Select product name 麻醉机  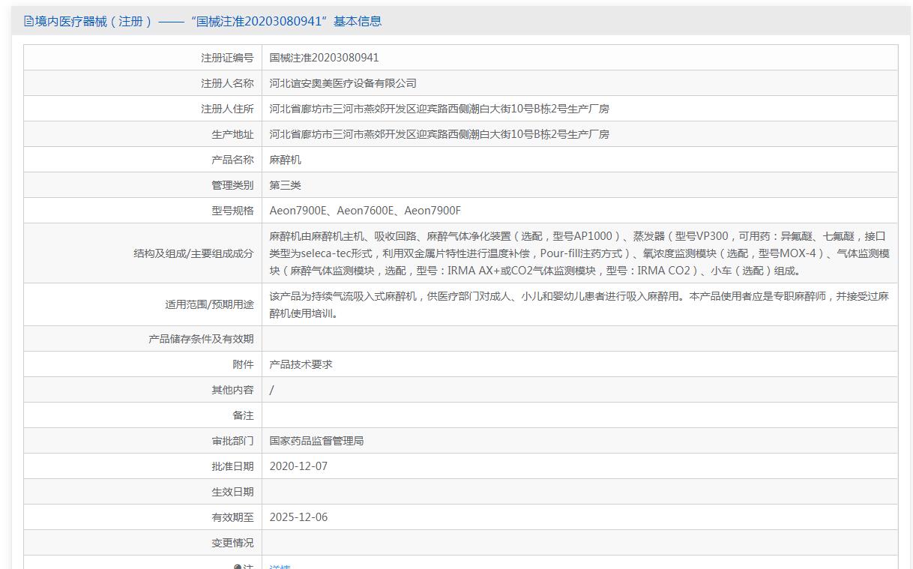pyautogui.click(x=285, y=160)
